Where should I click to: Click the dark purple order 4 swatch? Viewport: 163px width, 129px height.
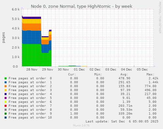(6, 94)
